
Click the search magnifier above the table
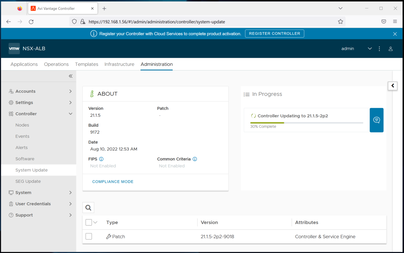[x=88, y=208]
